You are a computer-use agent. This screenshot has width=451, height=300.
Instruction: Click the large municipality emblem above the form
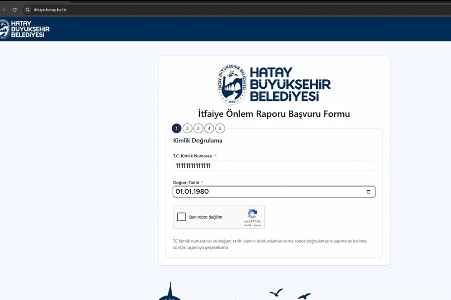click(x=232, y=84)
